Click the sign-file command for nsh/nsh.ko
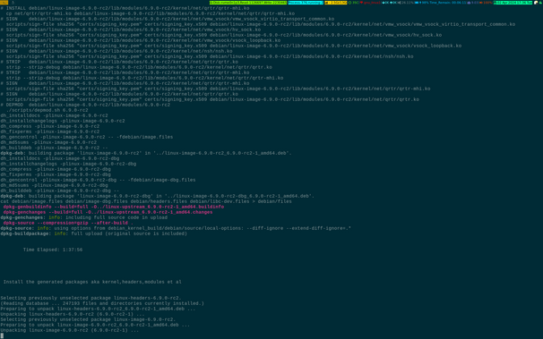The height and width of the screenshot is (339, 543). tap(210, 56)
